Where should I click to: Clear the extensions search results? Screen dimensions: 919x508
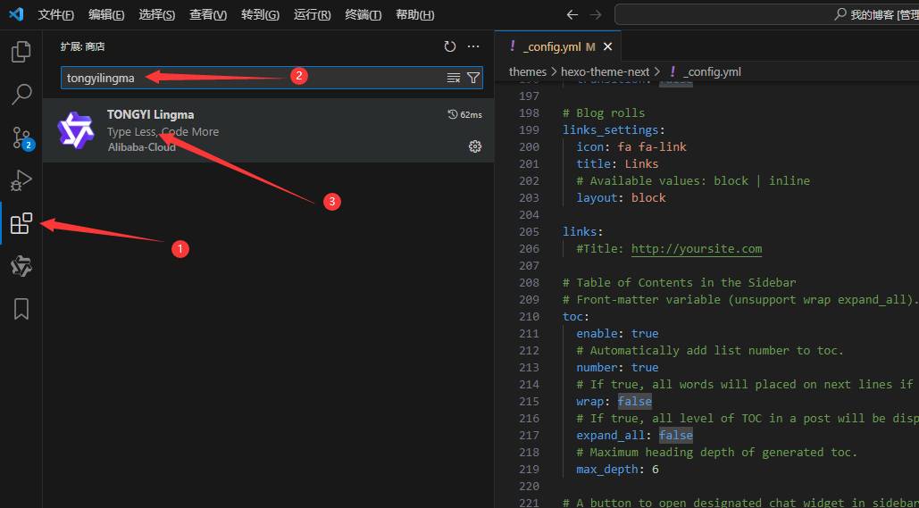454,78
